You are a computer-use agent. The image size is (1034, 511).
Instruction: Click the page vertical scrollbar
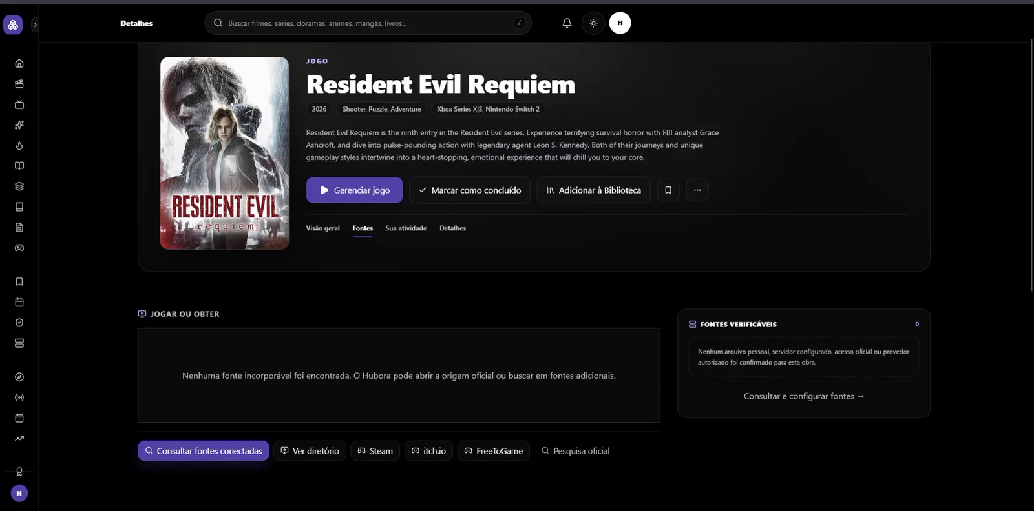pyautogui.click(x=1031, y=165)
